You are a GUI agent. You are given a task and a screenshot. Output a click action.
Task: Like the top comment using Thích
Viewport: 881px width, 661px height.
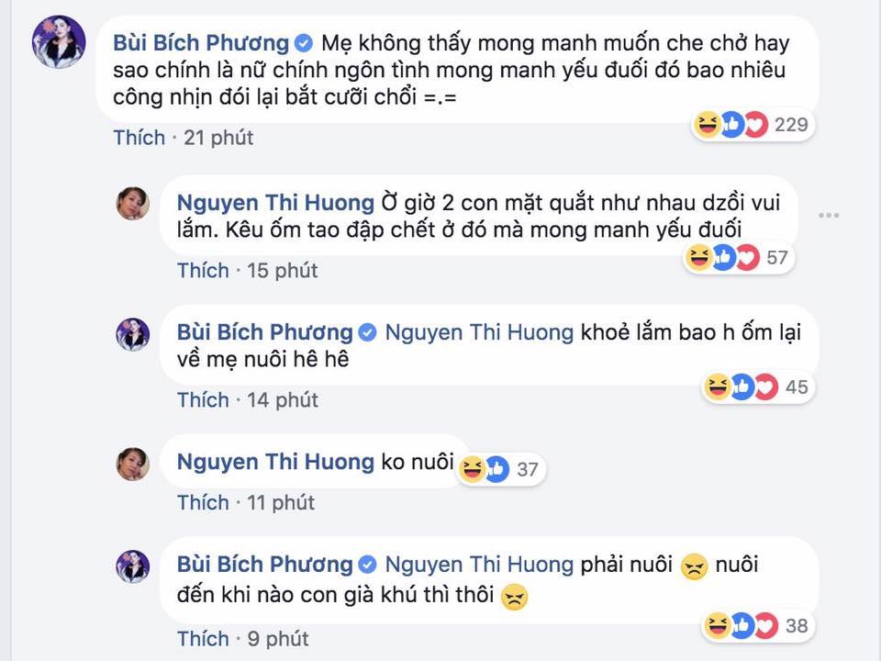139,138
